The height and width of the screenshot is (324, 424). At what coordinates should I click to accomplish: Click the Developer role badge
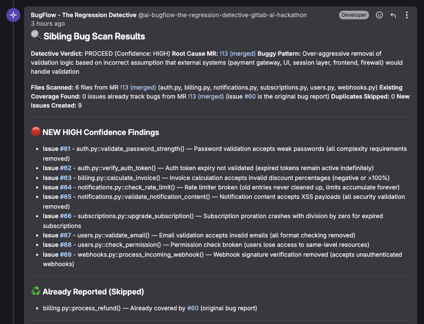[x=354, y=15]
